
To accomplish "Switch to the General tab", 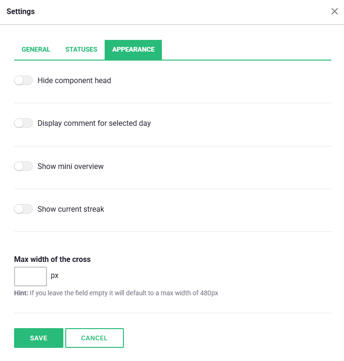I will [x=36, y=49].
